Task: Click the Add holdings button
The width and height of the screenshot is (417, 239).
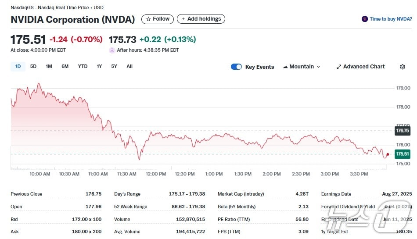Action: pos(201,19)
